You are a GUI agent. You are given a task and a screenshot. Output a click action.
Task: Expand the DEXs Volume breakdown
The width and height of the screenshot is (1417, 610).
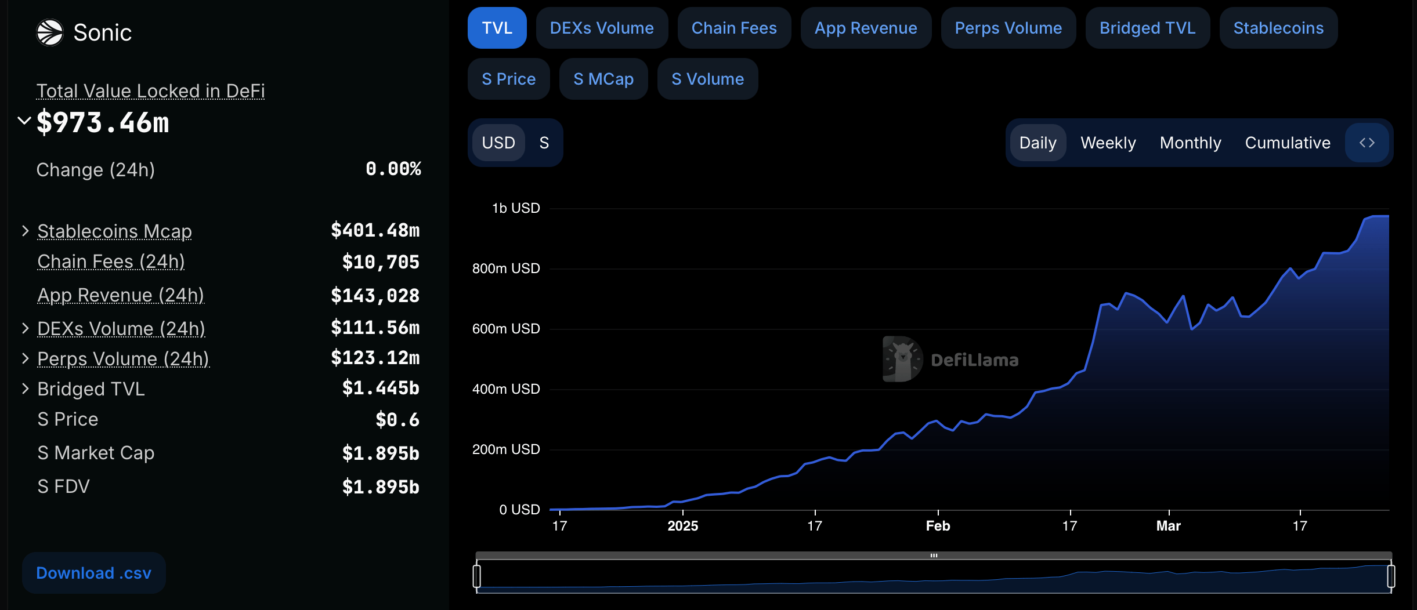25,328
